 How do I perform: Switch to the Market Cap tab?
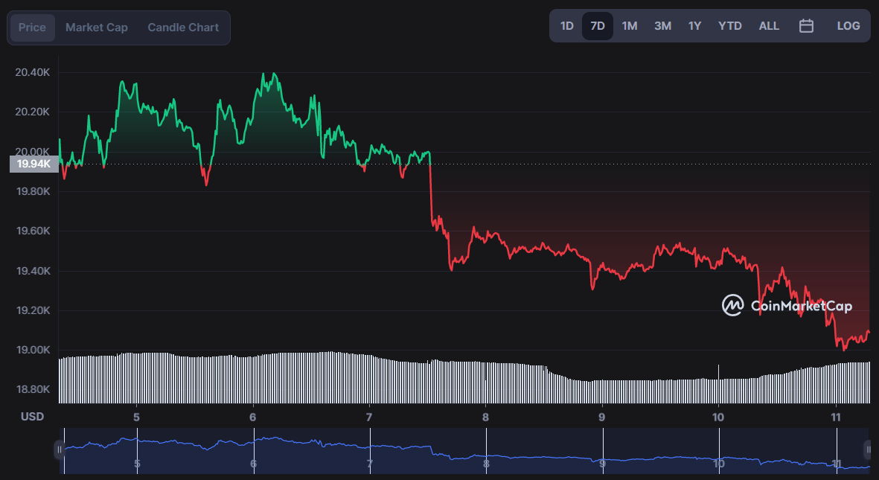pos(97,28)
